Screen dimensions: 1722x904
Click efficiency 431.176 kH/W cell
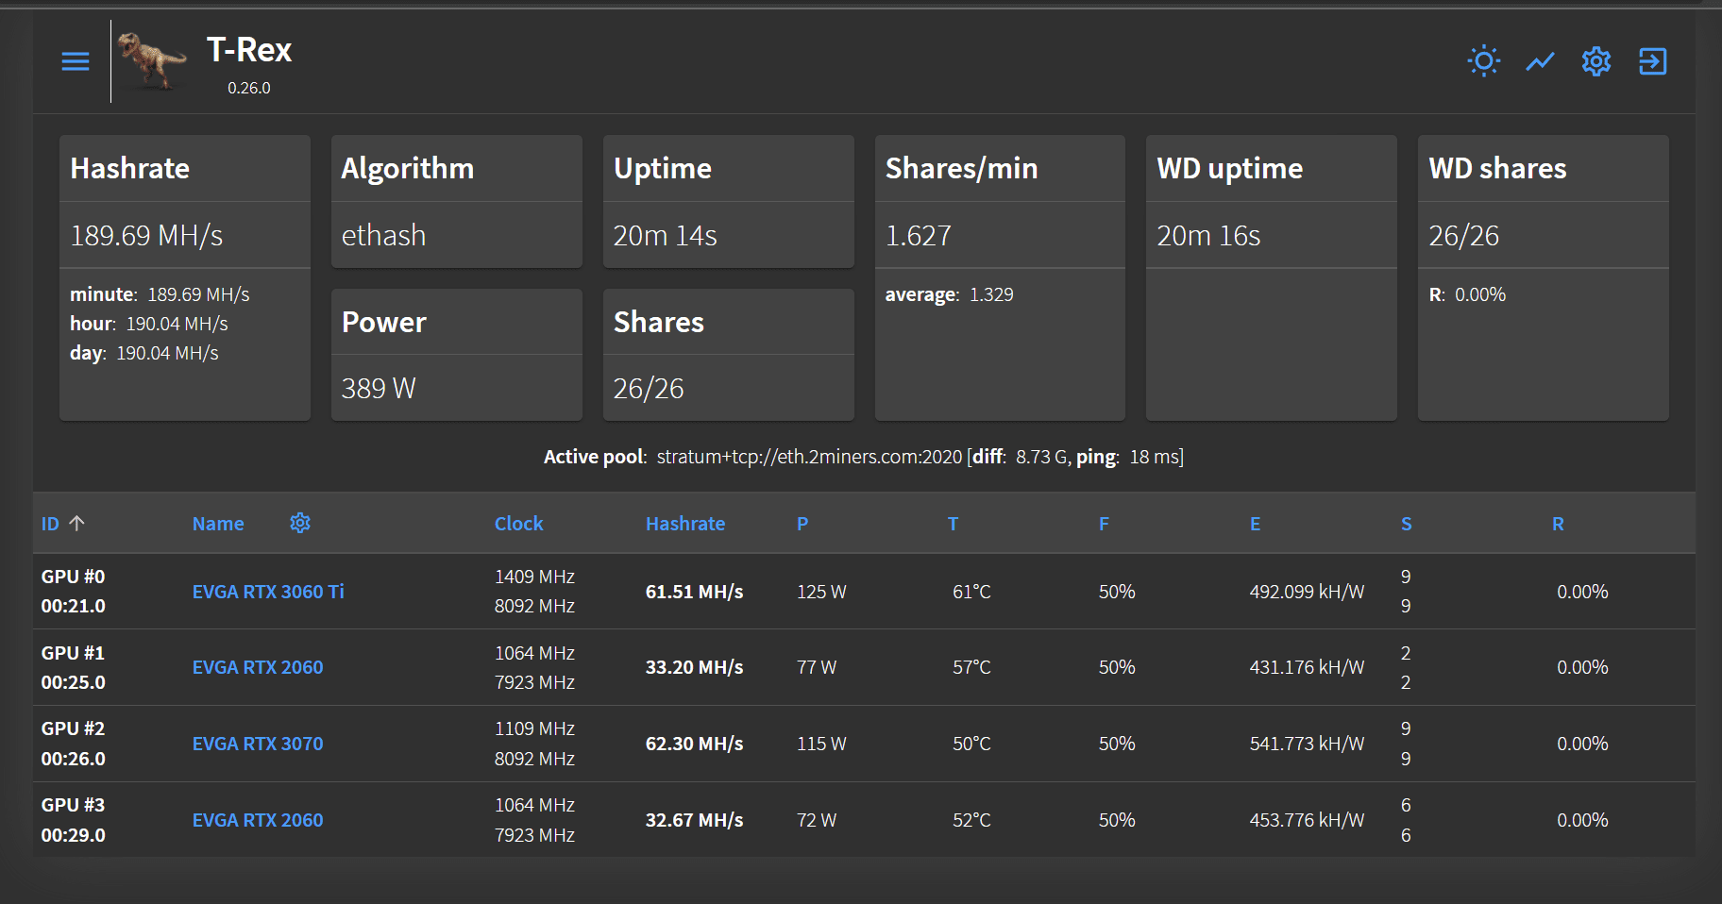1307,667
